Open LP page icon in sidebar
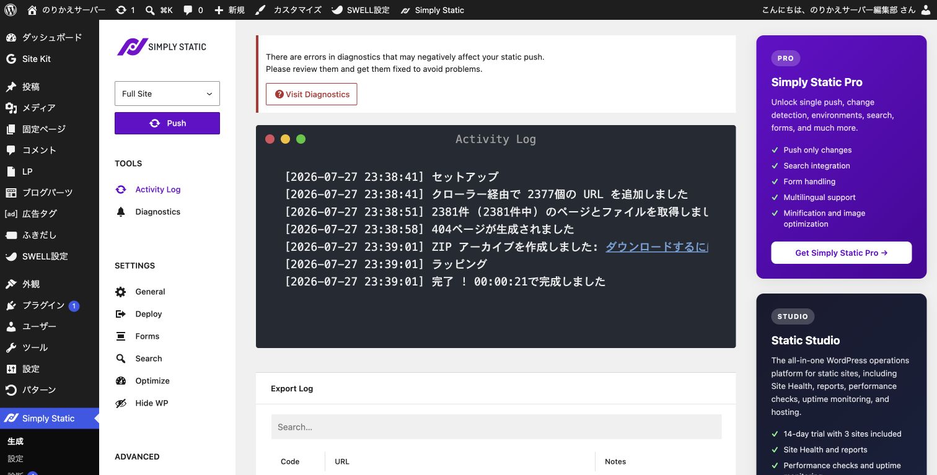Image resolution: width=937 pixels, height=475 pixels. [x=11, y=172]
